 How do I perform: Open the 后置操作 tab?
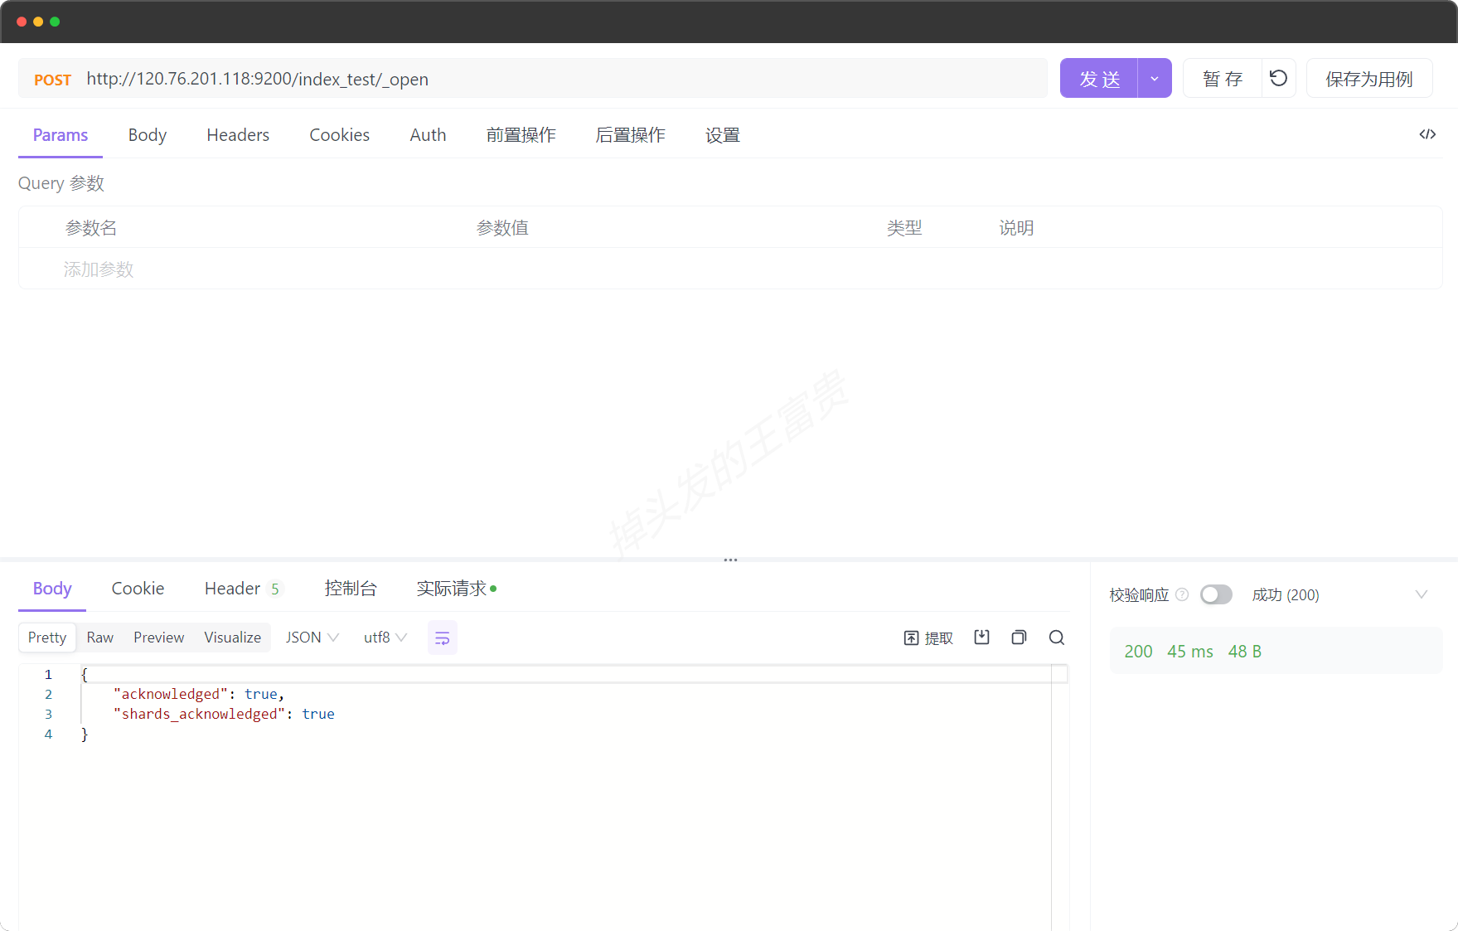(631, 135)
